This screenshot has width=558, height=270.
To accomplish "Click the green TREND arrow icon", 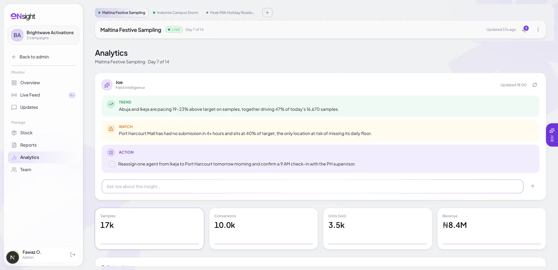I will [111, 104].
